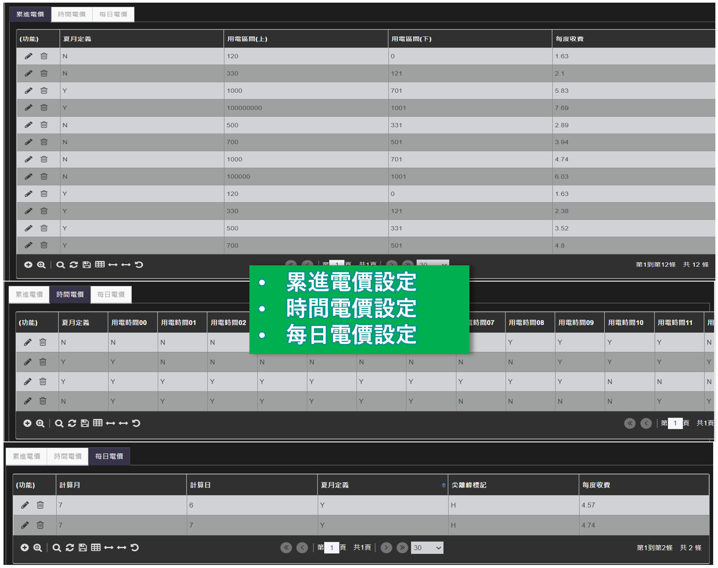
Task: Open the page-size dropdown showing 30 in 每日電價 pager
Action: click(x=427, y=548)
